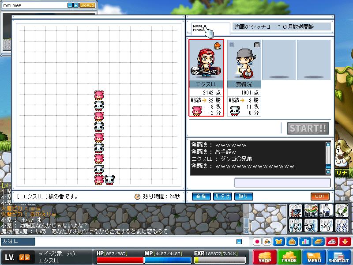Activate the Del quick-slot teleport skill
The width and height of the screenshot is (353, 265).
tap(311, 225)
